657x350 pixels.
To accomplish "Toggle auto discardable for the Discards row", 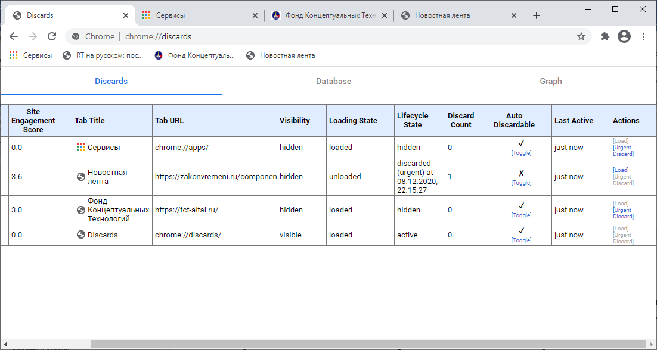I will click(x=521, y=240).
